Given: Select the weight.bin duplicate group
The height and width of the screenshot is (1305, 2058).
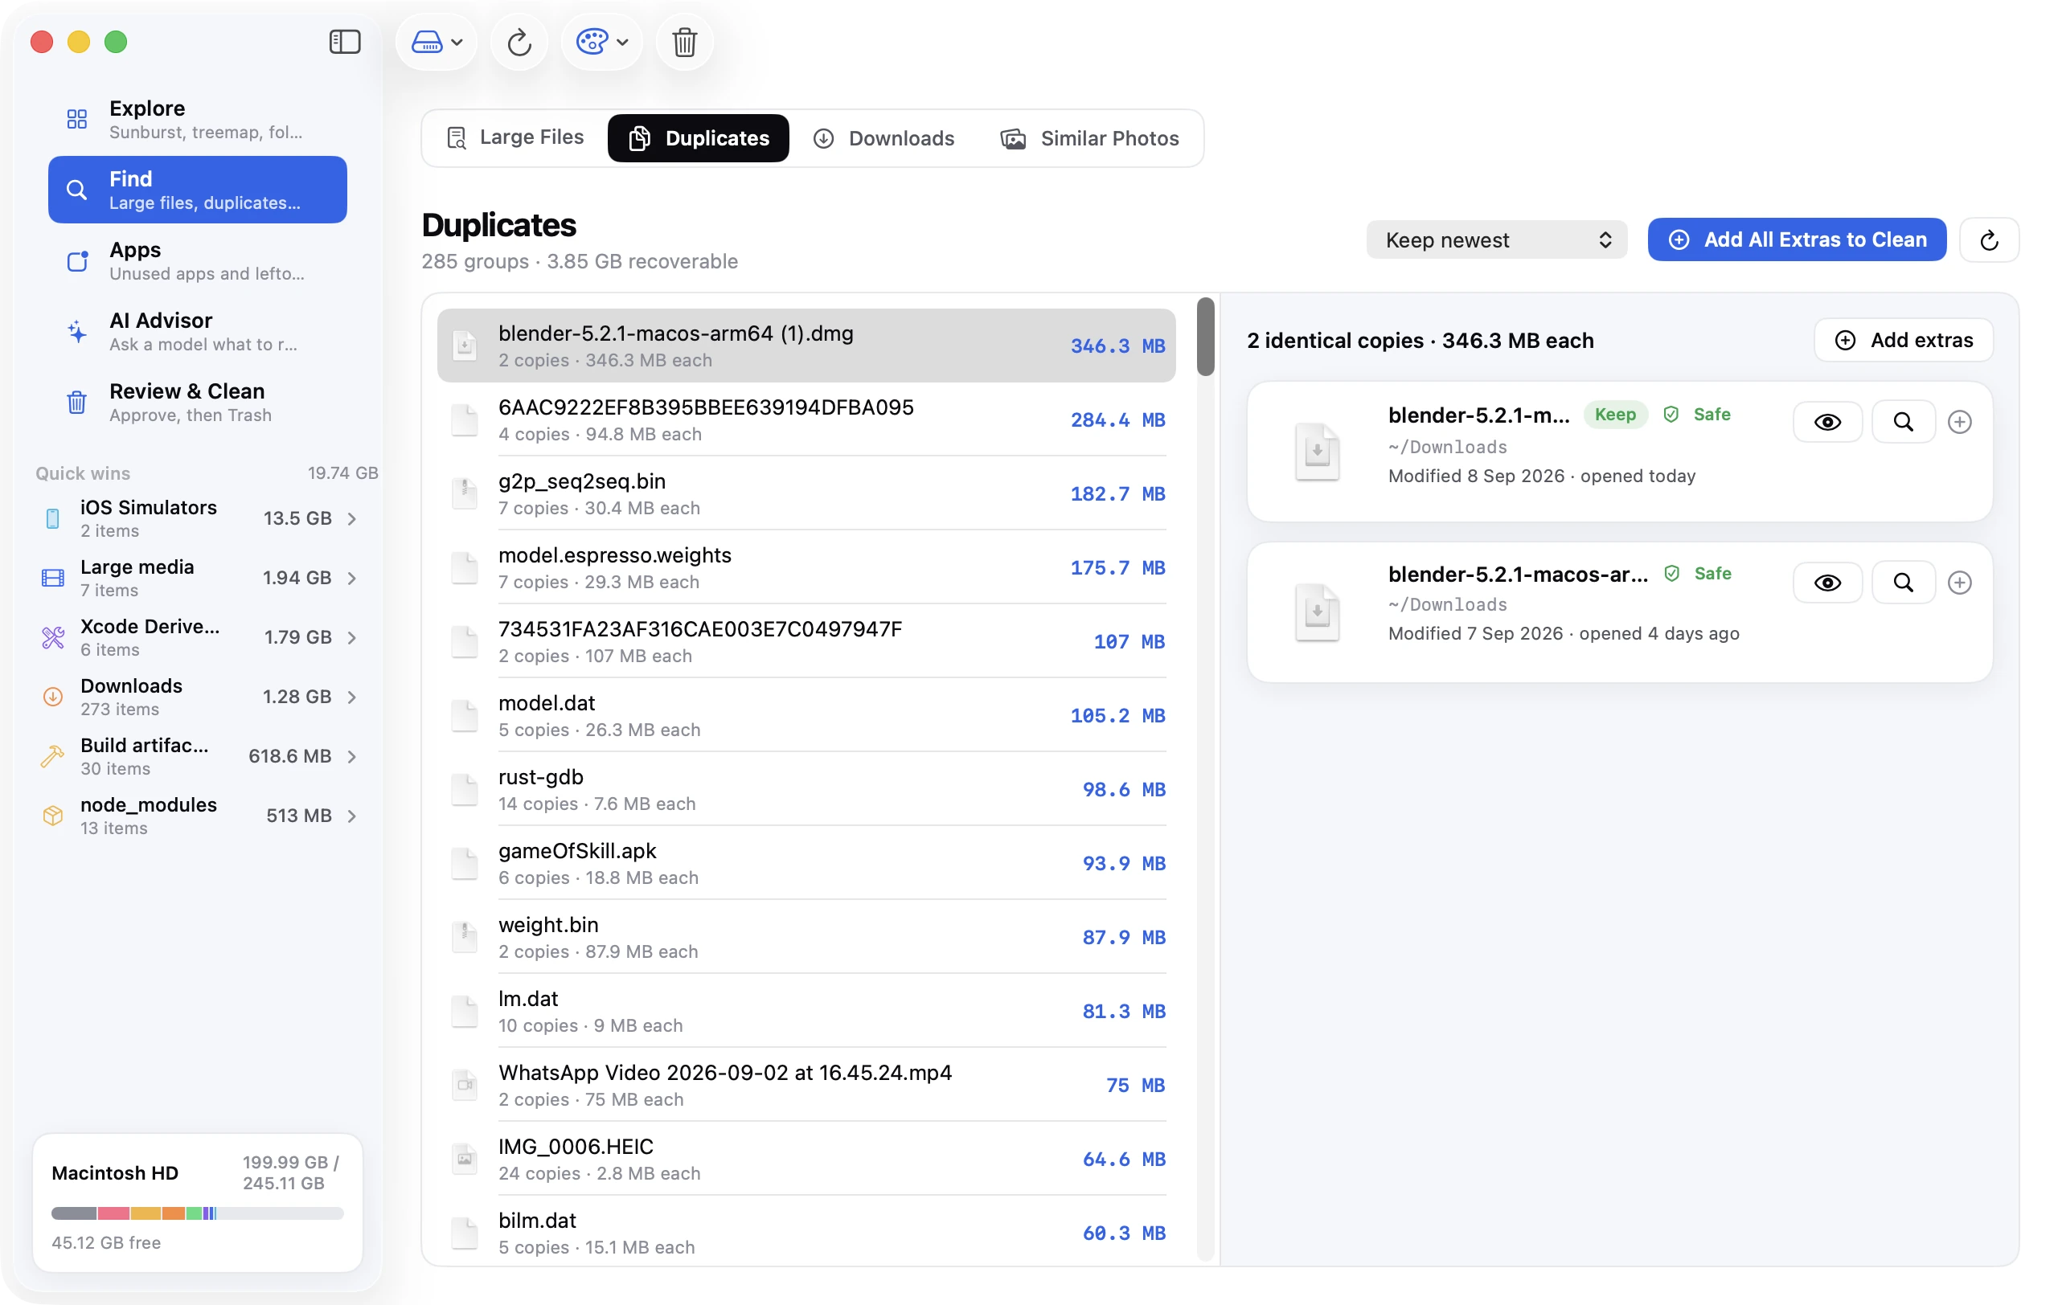Looking at the screenshot, I should point(806,937).
